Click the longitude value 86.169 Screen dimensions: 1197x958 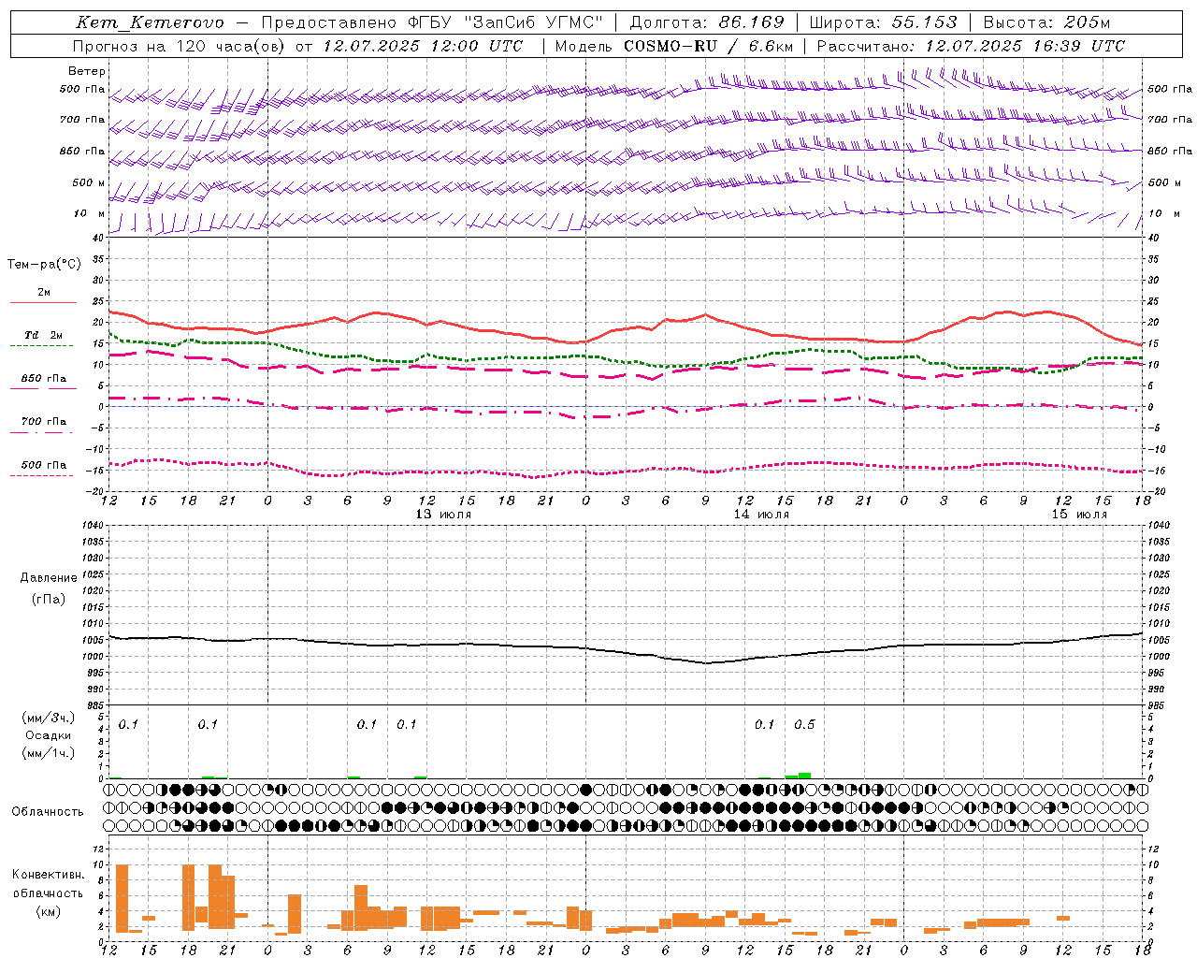(751, 22)
